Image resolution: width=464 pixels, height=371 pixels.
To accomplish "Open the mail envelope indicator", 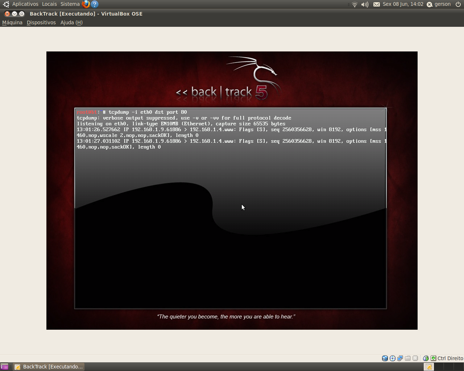I will (377, 4).
